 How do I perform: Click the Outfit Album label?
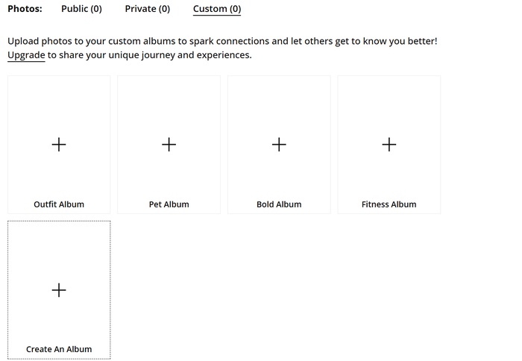click(x=59, y=204)
